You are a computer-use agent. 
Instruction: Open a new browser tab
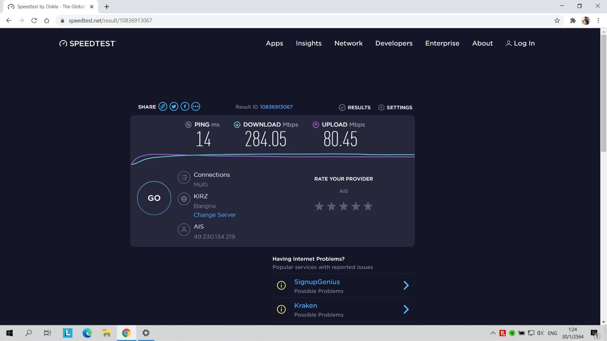pos(107,6)
